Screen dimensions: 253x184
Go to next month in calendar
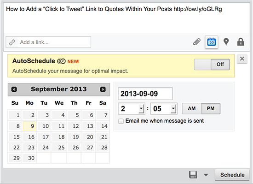tap(103, 89)
